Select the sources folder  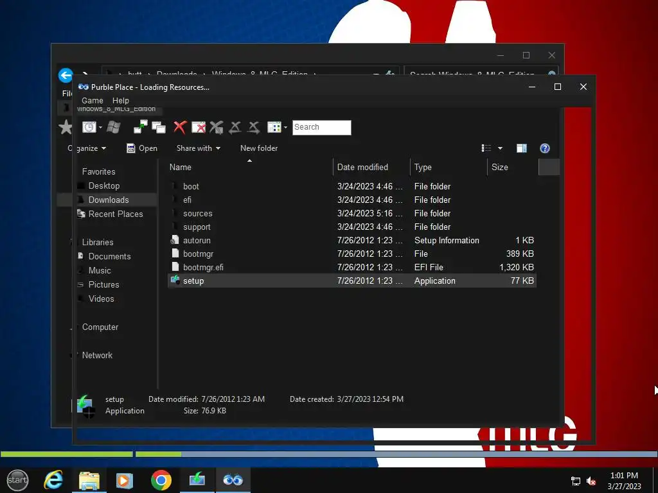[351, 213]
